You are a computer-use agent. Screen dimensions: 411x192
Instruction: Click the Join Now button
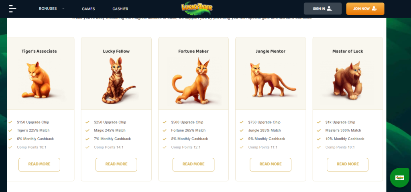coord(365,9)
